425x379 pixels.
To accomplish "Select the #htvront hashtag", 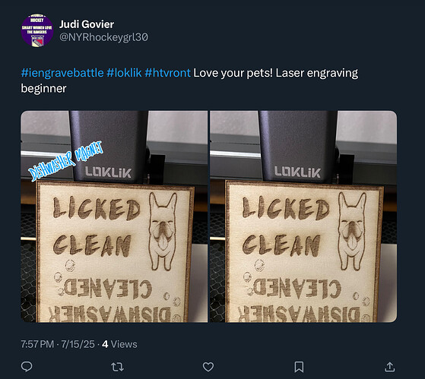I will [167, 73].
